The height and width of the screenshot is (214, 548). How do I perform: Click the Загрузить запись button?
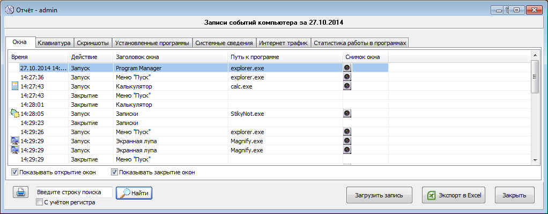click(x=379, y=195)
